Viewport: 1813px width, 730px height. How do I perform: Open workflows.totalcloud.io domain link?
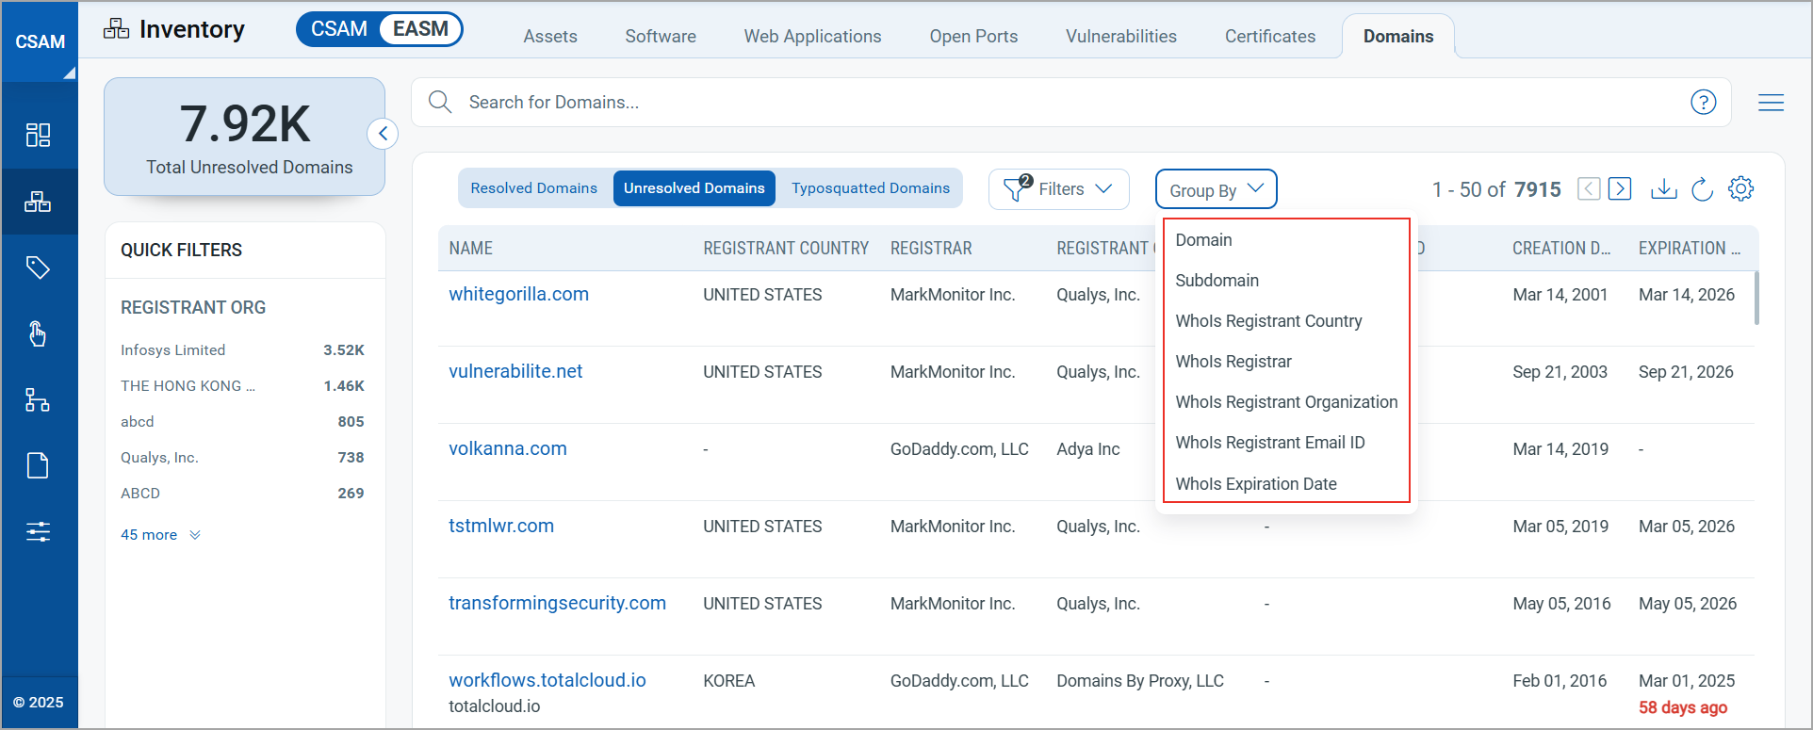[x=547, y=680]
